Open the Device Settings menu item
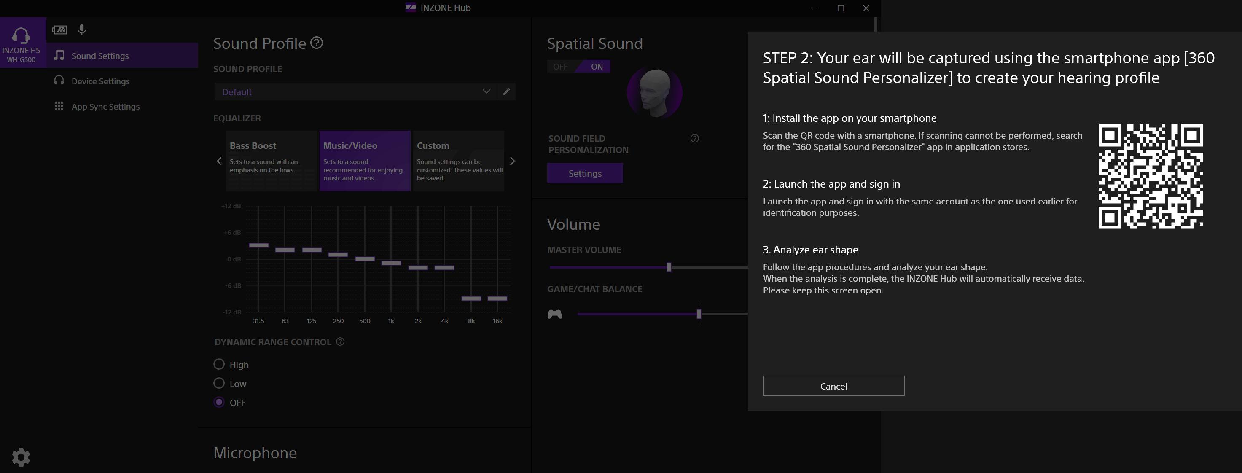1242x473 pixels. 100,81
